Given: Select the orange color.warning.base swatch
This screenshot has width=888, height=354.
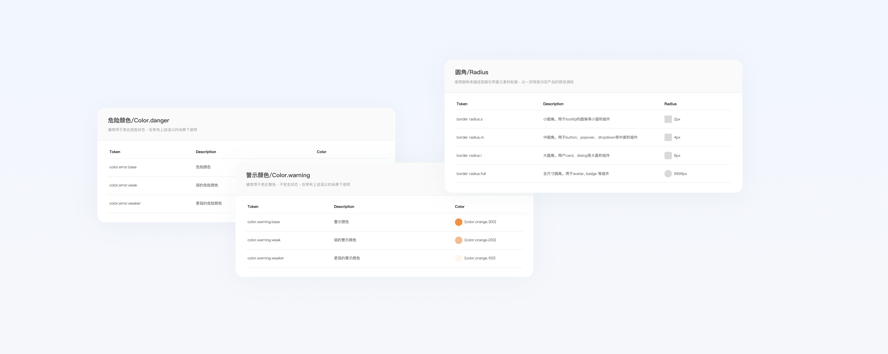Looking at the screenshot, I should pos(458,222).
